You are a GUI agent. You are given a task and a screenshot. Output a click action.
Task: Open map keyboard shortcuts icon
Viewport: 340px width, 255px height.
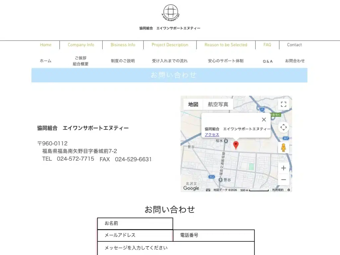pos(208,190)
